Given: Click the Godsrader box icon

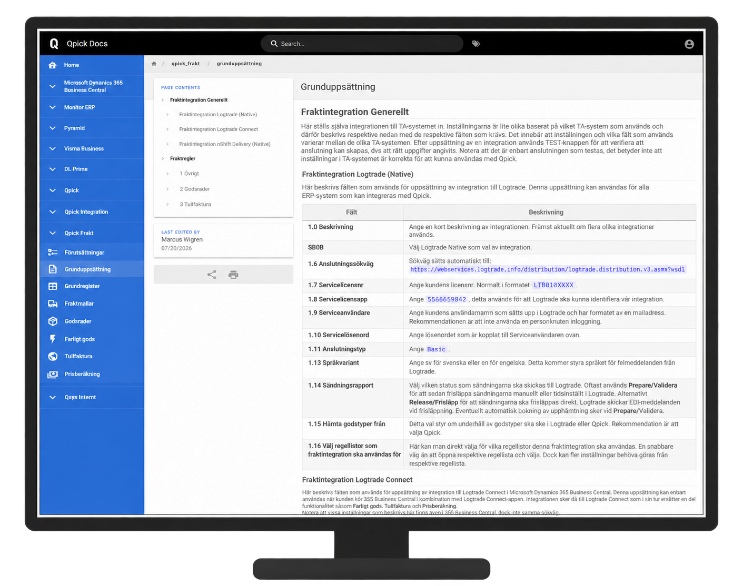Looking at the screenshot, I should point(53,321).
